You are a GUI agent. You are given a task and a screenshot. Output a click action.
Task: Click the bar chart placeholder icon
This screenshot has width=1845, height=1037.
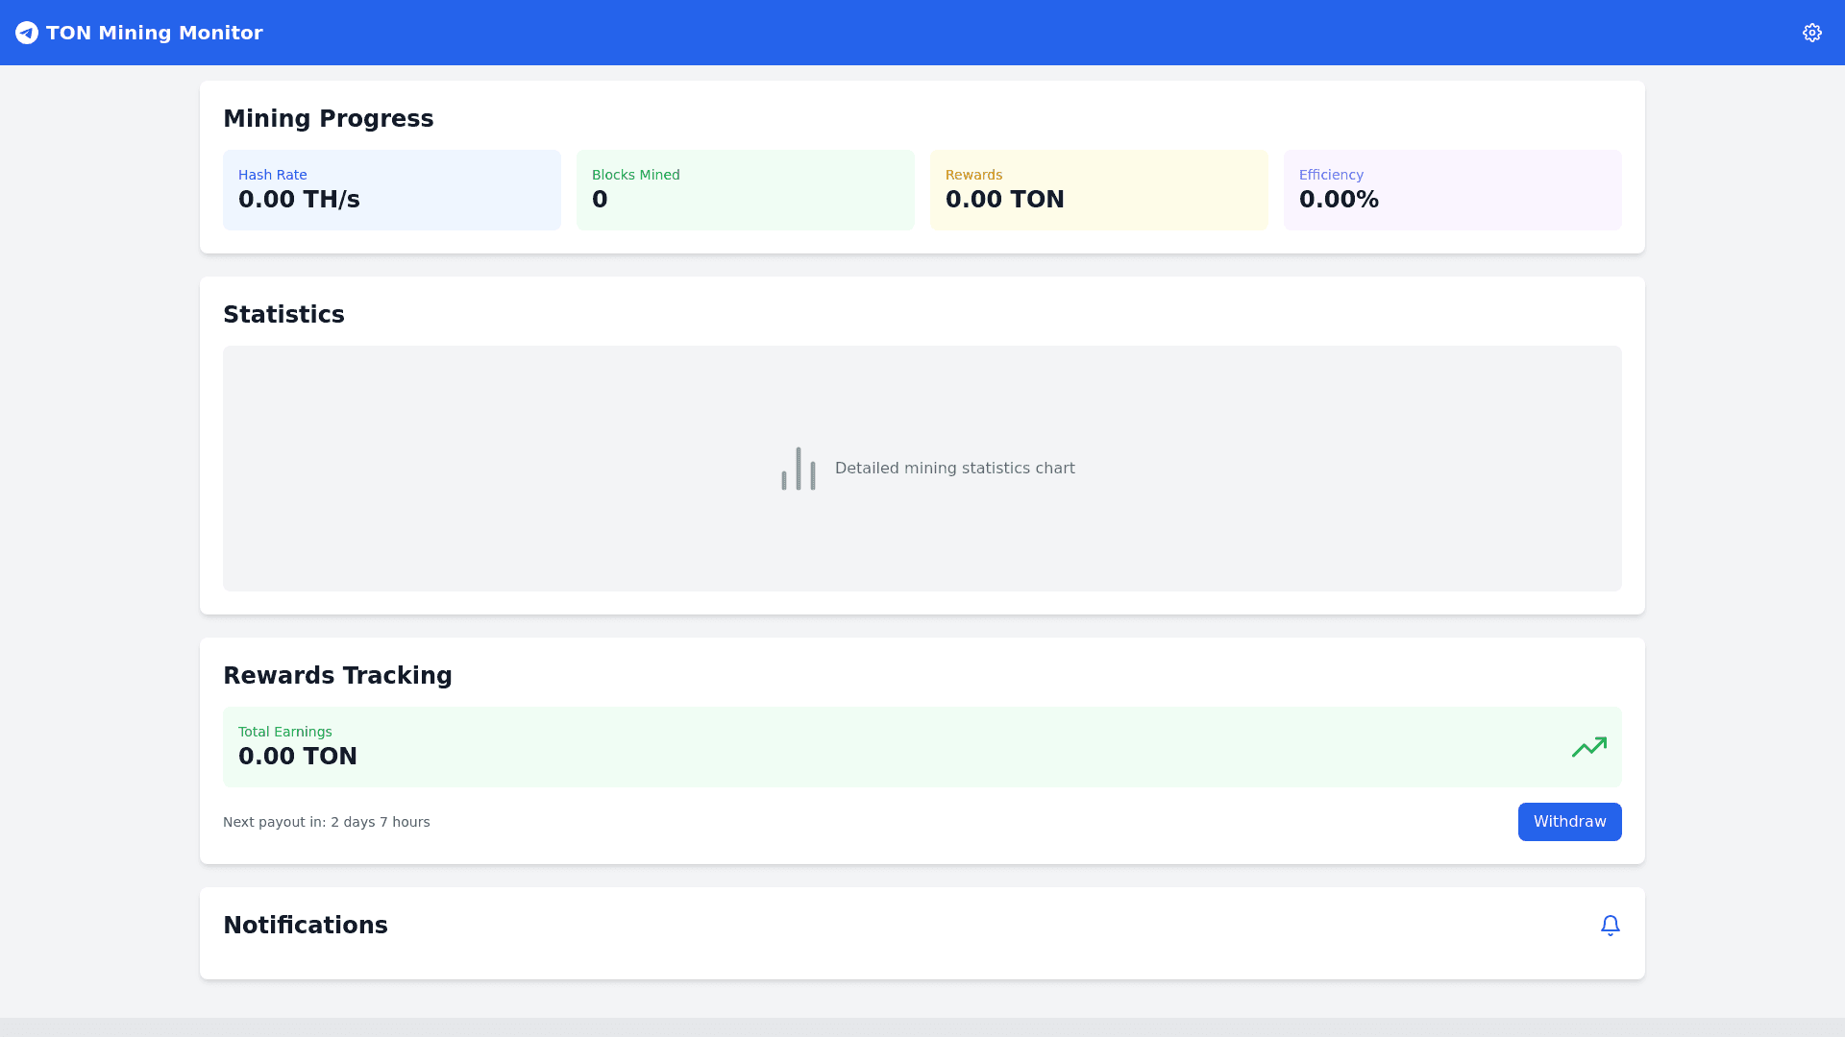point(799,469)
